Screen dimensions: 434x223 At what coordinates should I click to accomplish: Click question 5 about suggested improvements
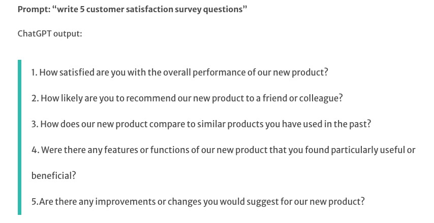pyautogui.click(x=198, y=202)
